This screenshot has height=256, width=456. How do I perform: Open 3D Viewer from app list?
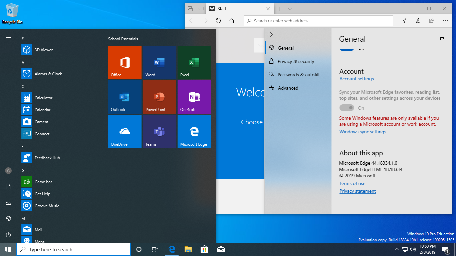pyautogui.click(x=60, y=50)
